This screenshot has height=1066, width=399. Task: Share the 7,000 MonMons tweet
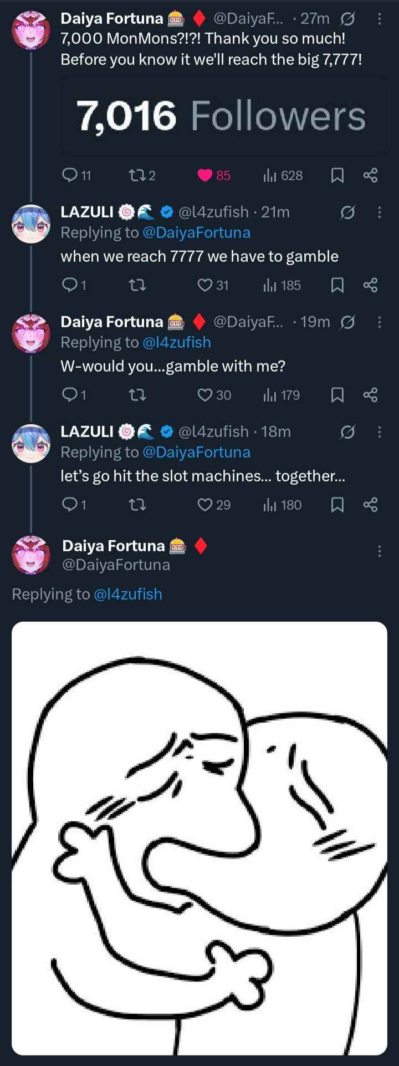tap(370, 176)
